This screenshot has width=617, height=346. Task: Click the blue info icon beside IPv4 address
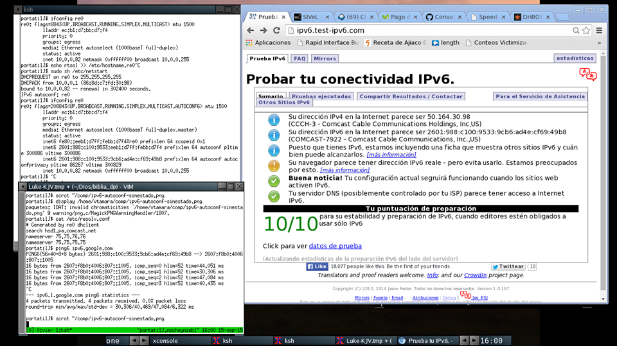[x=274, y=120]
